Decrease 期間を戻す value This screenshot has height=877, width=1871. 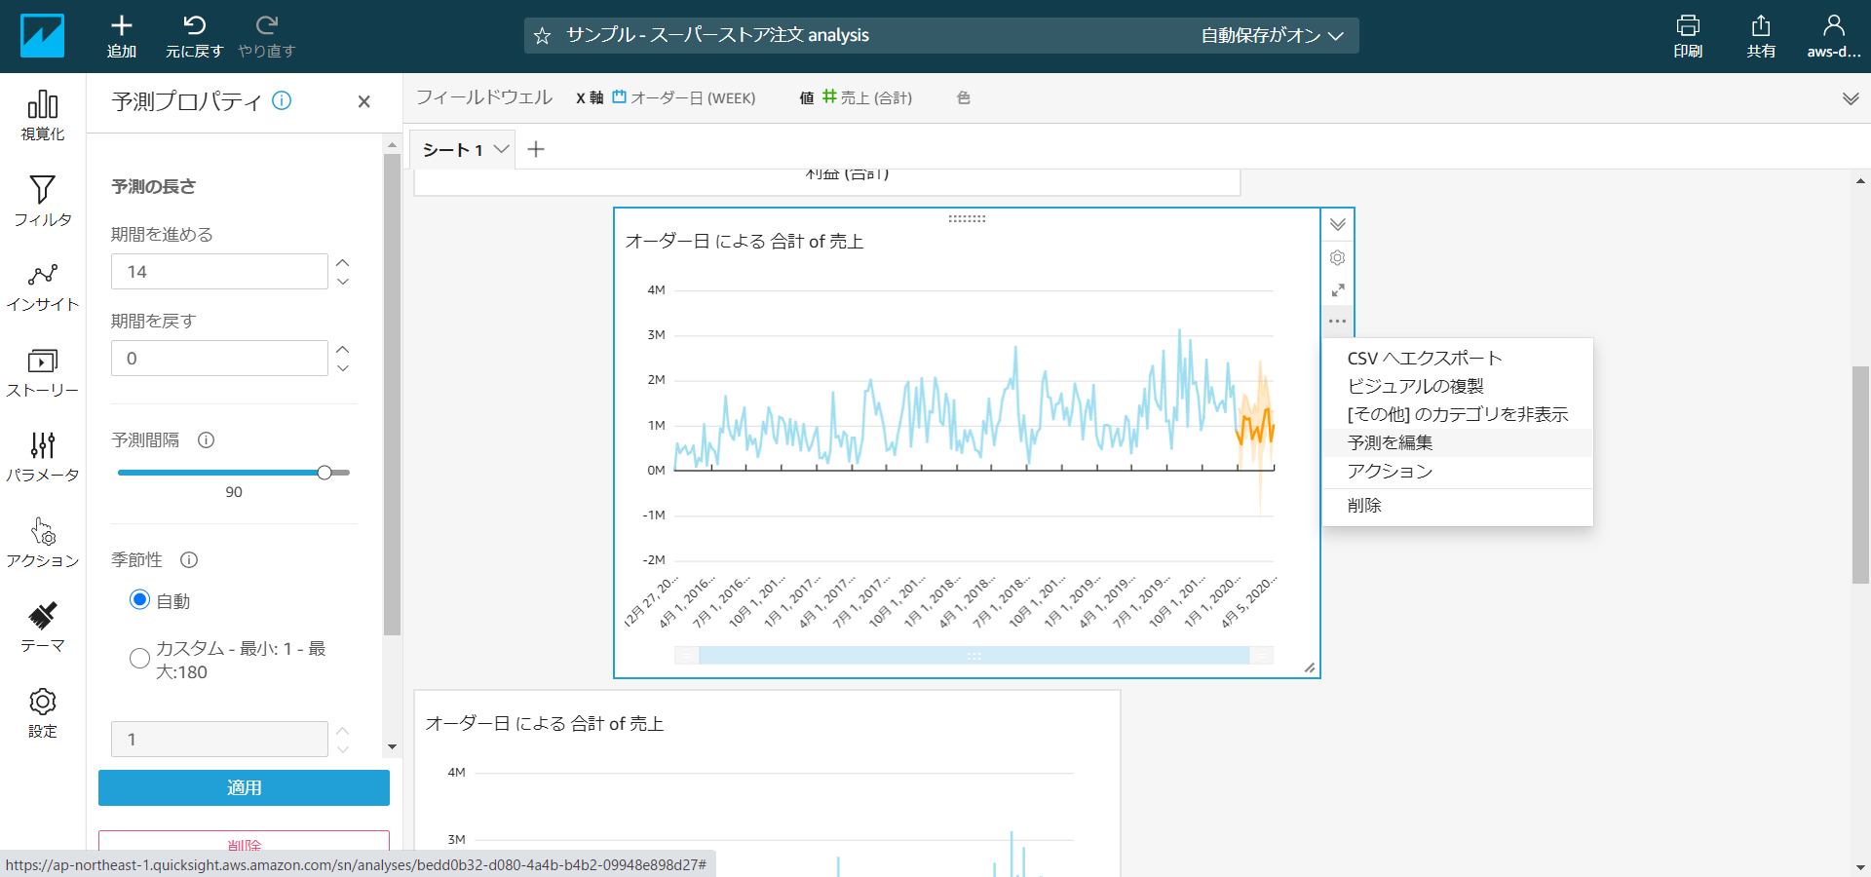343,367
